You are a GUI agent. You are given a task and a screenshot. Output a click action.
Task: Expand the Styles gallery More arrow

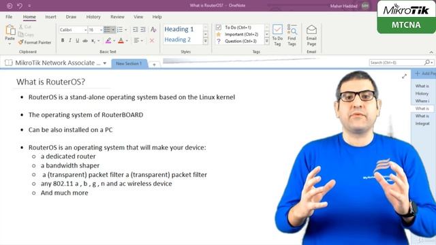coord(206,42)
